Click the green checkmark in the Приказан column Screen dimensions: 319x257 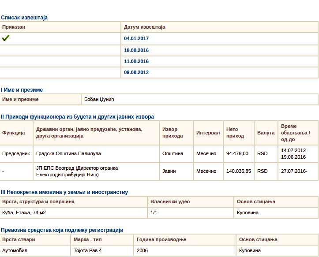tap(6, 38)
